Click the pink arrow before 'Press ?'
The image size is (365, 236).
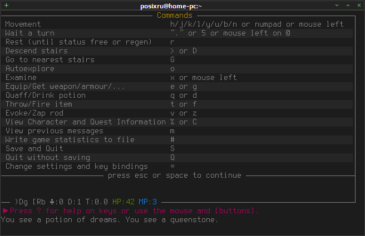(6, 210)
